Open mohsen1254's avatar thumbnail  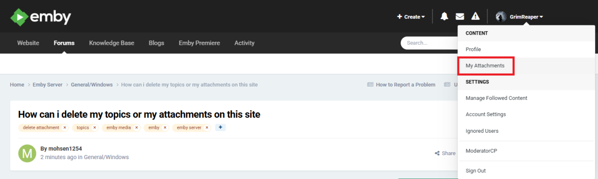pyautogui.click(x=27, y=153)
